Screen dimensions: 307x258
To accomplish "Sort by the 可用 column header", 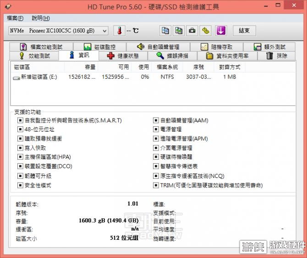I will [115, 67].
